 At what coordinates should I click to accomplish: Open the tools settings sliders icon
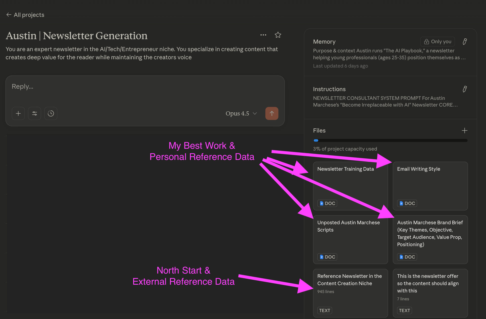click(x=34, y=113)
